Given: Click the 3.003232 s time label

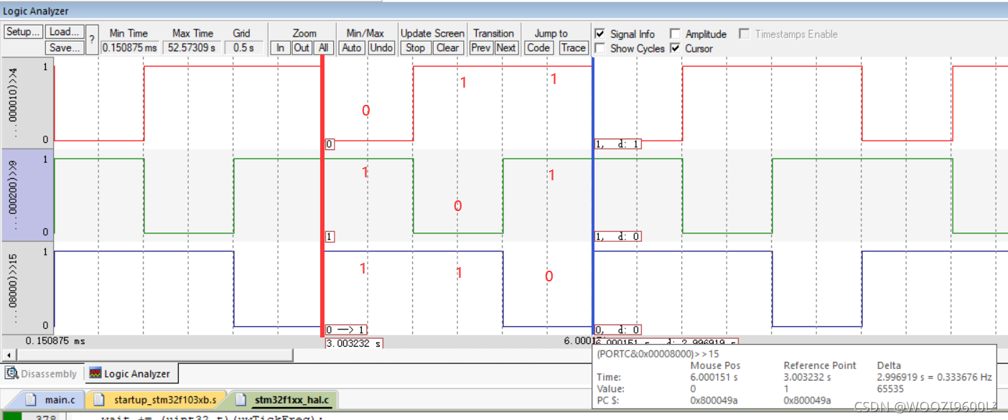Looking at the screenshot, I should 354,343.
